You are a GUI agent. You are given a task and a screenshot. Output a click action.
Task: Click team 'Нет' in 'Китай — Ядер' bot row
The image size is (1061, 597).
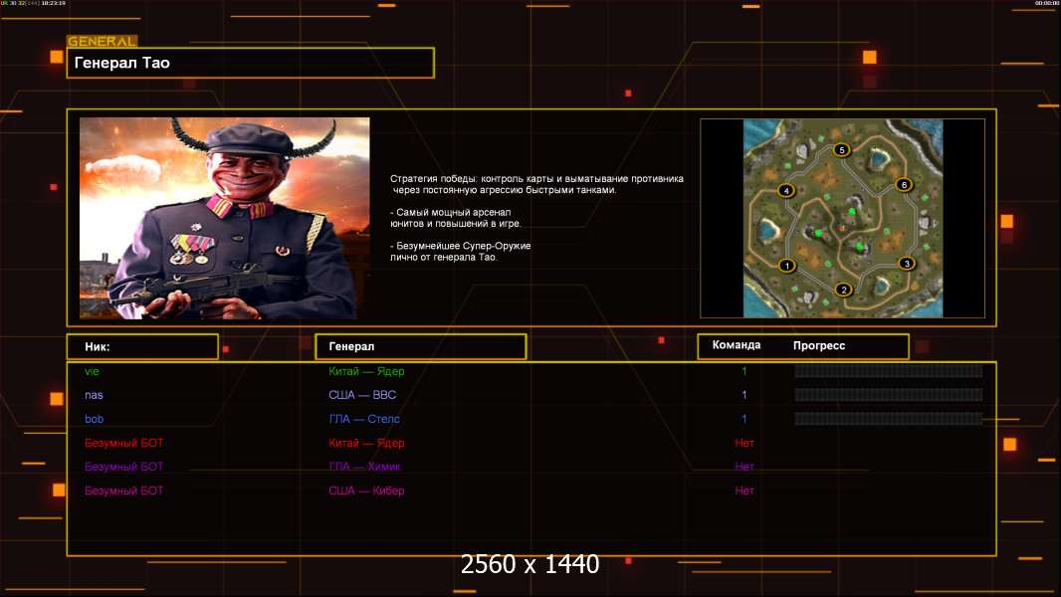[744, 443]
